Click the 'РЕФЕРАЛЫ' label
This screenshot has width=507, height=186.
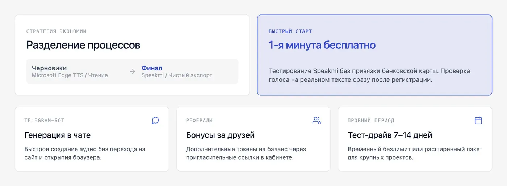200,121
